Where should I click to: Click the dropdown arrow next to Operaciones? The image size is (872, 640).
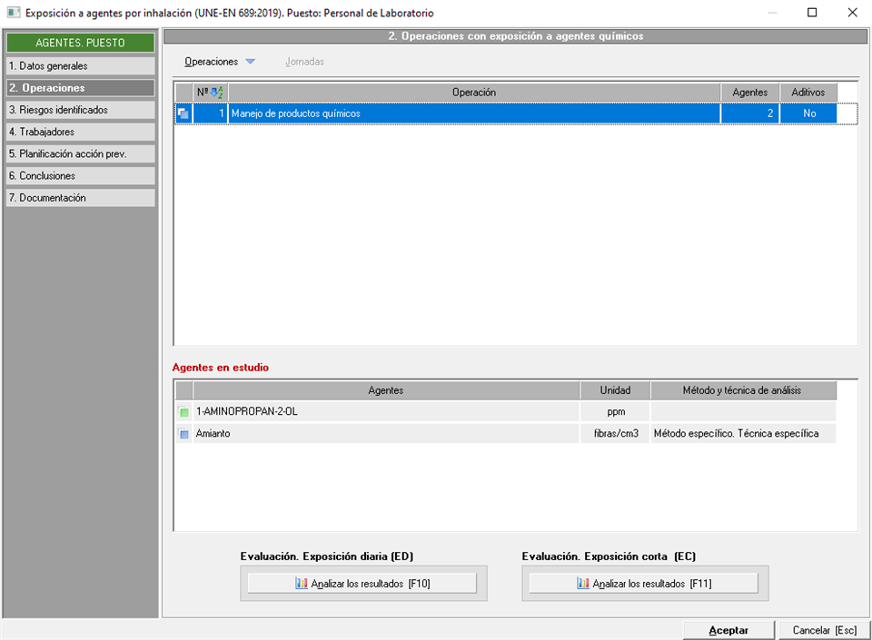point(251,62)
